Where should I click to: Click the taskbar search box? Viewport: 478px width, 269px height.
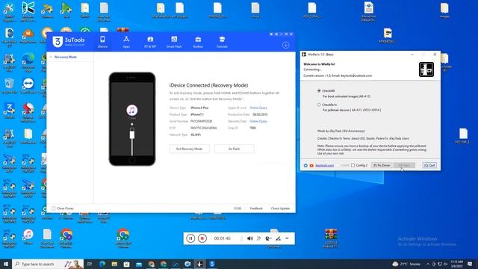click(x=48, y=264)
